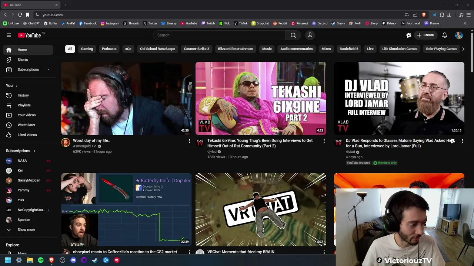The image size is (474, 266).
Task: Click the YouTube logo
Action: click(x=29, y=35)
